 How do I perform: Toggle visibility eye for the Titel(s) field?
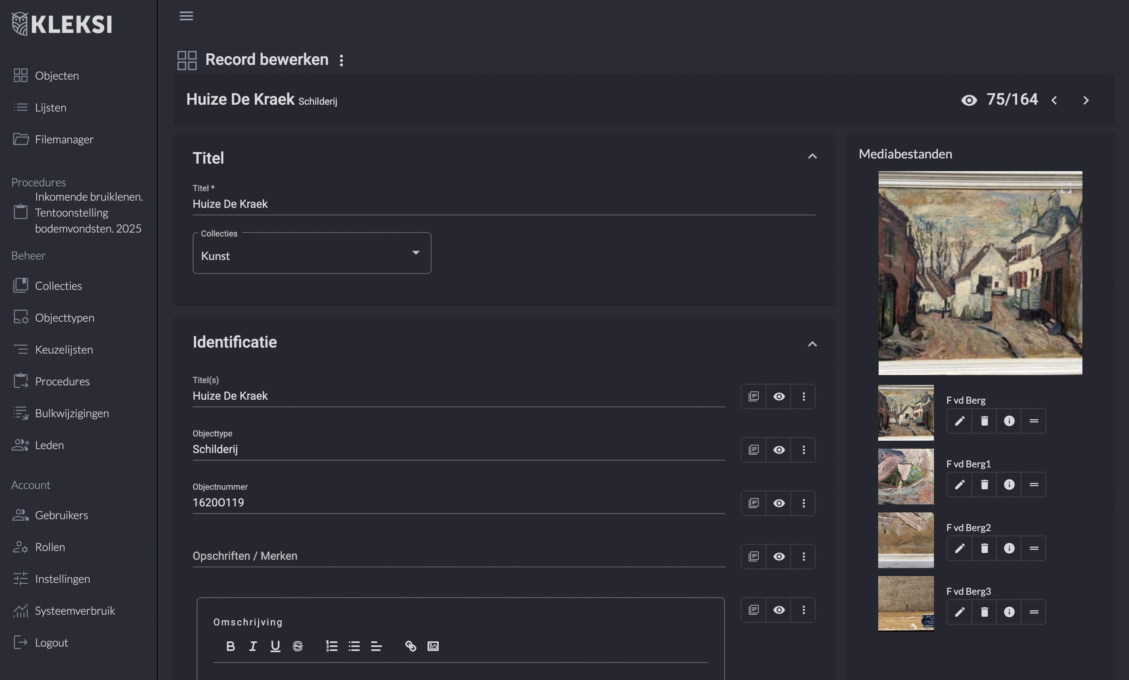point(779,397)
